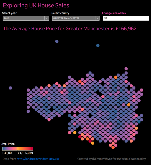Open the Select county dropdown arrow
The height and width of the screenshot is (165, 151).
[x=97, y=18]
